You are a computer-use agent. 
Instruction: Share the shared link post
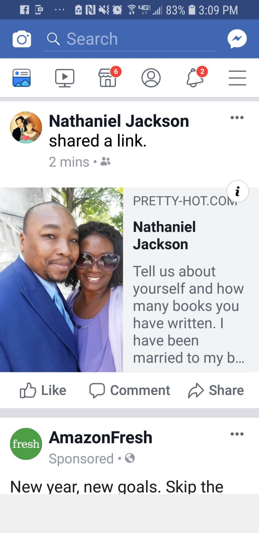pos(216,391)
